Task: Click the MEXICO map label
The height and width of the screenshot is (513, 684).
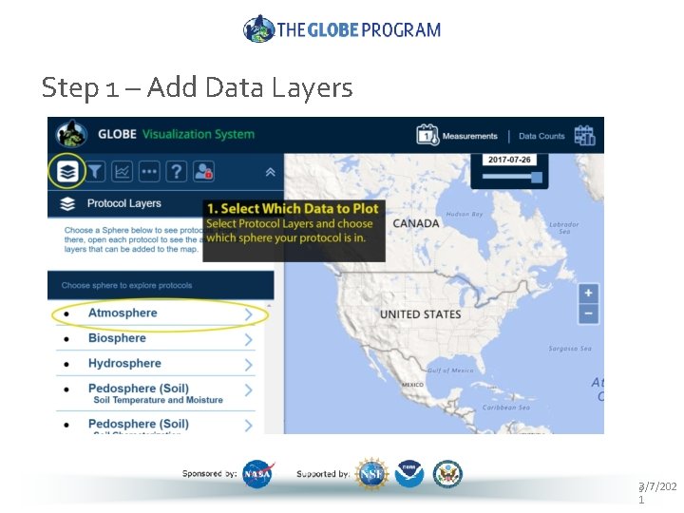Action: pos(412,385)
